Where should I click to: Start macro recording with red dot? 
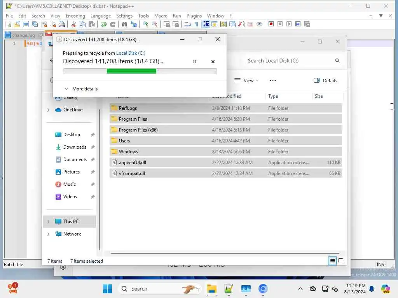(271, 24)
